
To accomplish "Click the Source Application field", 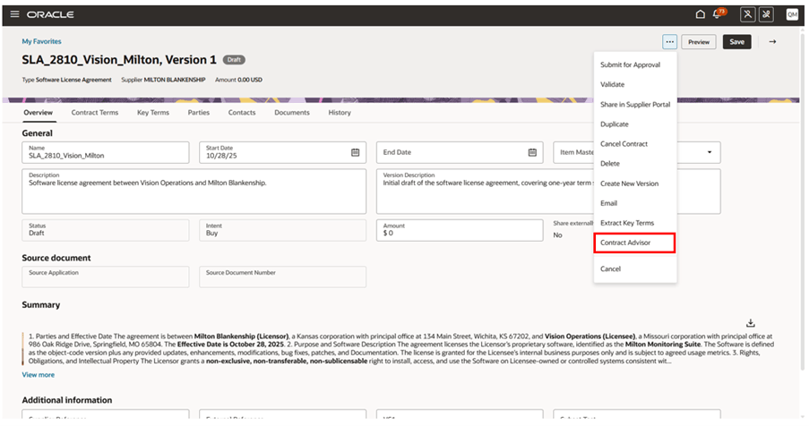I will [105, 277].
